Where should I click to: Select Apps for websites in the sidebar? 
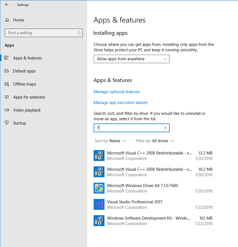point(29,97)
